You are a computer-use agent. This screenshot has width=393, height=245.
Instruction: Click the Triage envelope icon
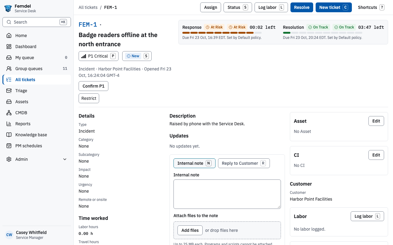coord(9,91)
